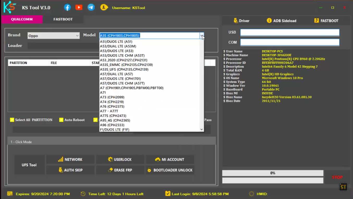Click the BOOTLOADER UNLOCK button
Image resolution: width=353 pixels, height=199 pixels.
(x=170, y=170)
